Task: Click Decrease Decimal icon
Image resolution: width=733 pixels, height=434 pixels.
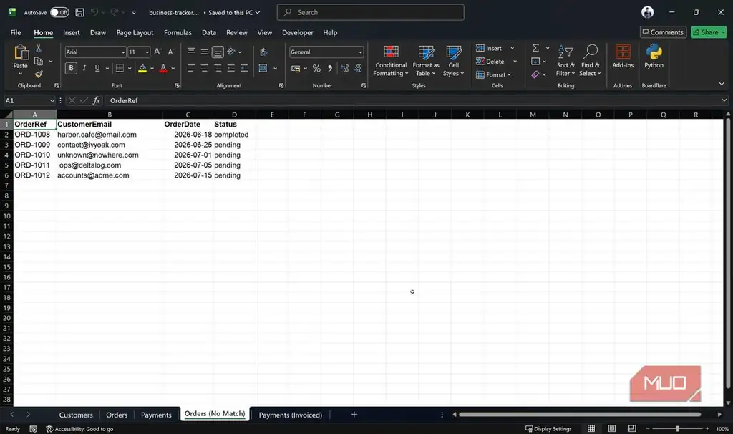Action: coord(358,69)
